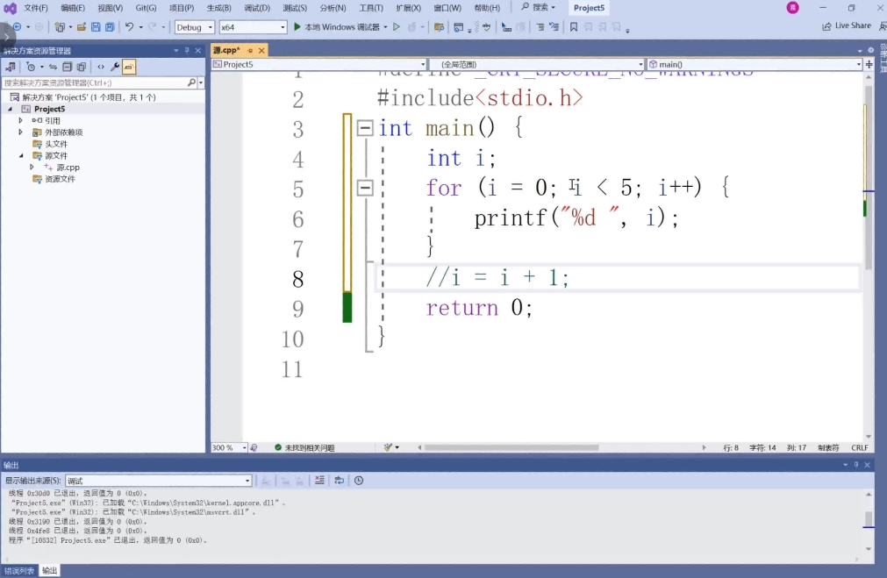Open the 300 % zoom dropdown
This screenshot has width=887, height=578.
(x=229, y=447)
